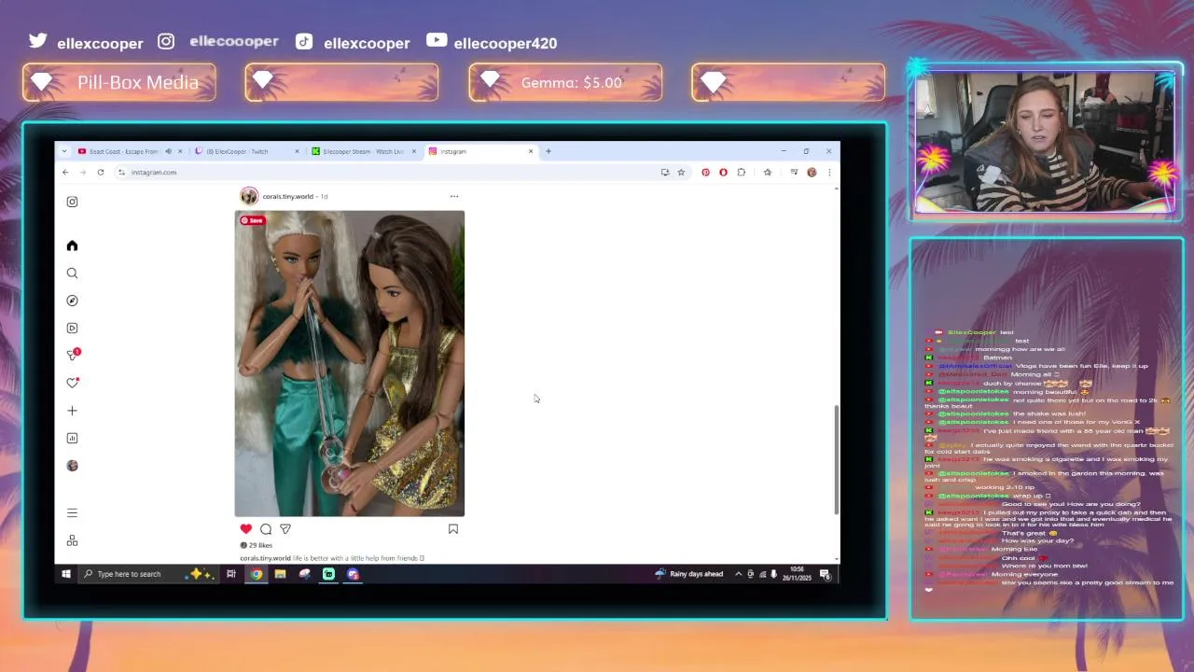Open the Explore compass icon

[72, 301]
